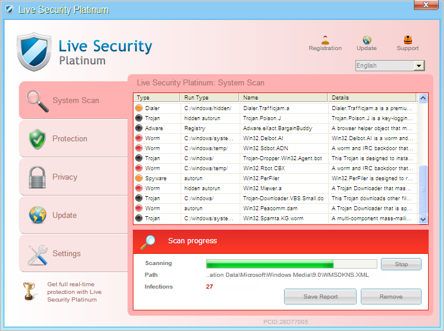Sort by the Type column header
Viewport: 444px width, 331px height.
[x=156, y=98]
